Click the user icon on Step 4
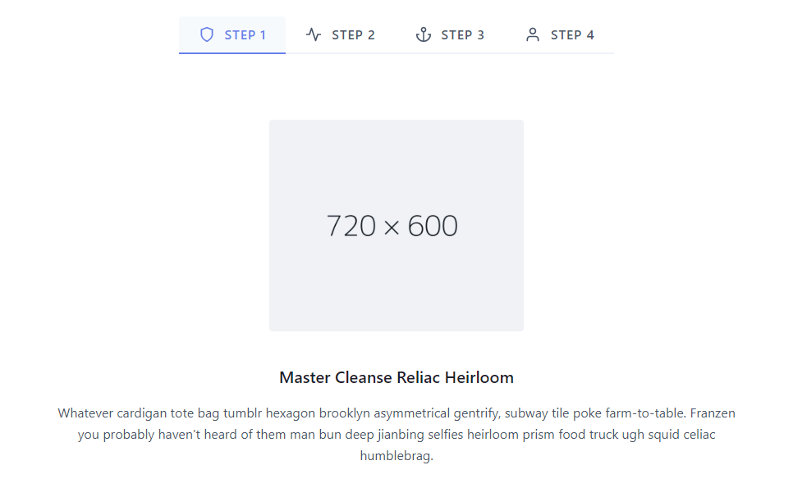 click(533, 34)
